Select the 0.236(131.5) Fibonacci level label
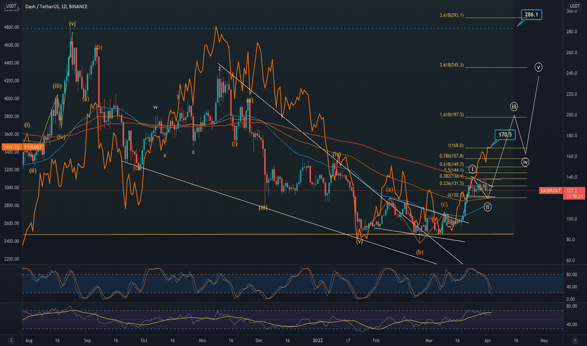The height and width of the screenshot is (346, 587). pyautogui.click(x=452, y=183)
